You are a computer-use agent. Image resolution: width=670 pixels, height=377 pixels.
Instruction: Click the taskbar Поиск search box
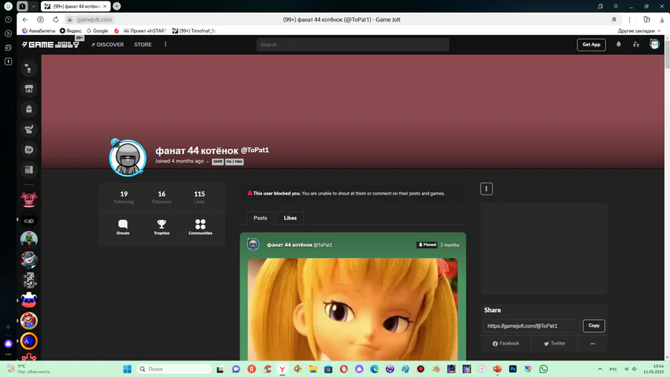point(174,369)
